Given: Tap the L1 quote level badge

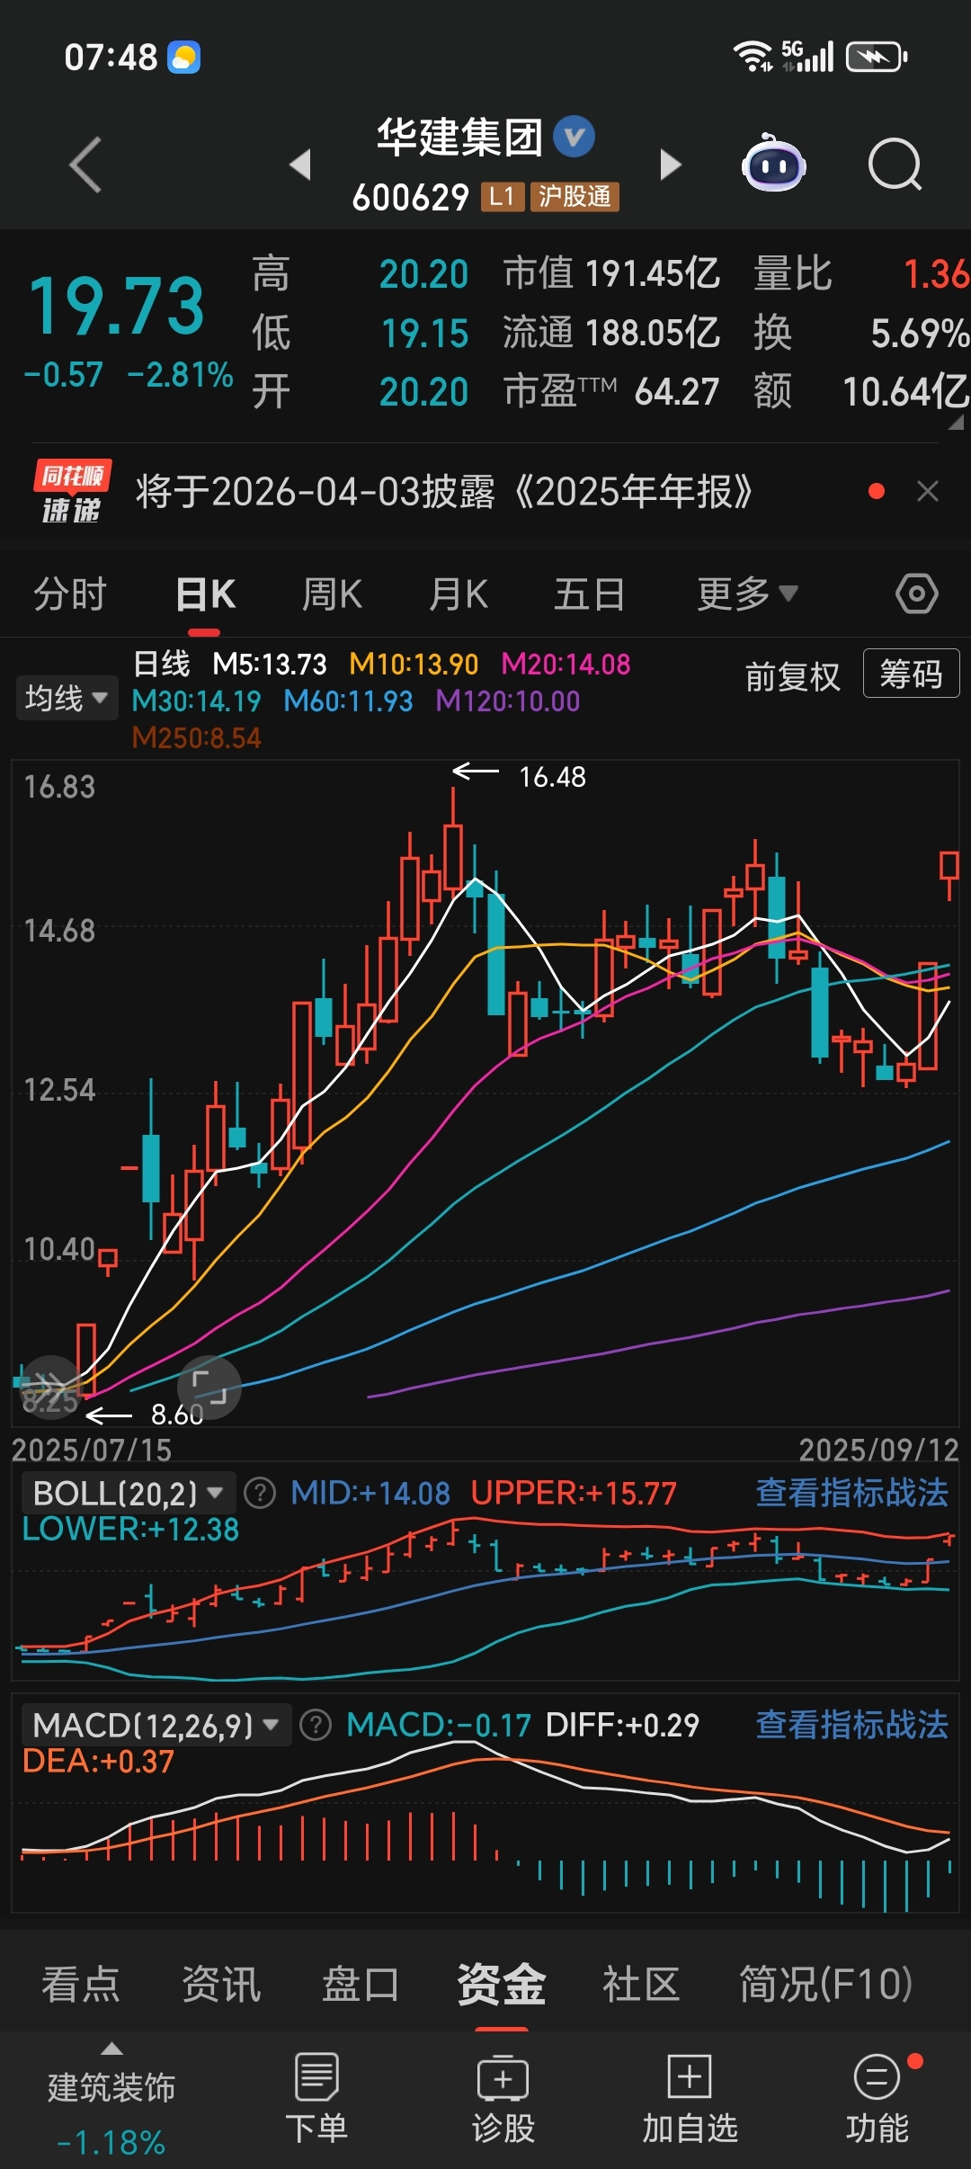Looking at the screenshot, I should (503, 196).
